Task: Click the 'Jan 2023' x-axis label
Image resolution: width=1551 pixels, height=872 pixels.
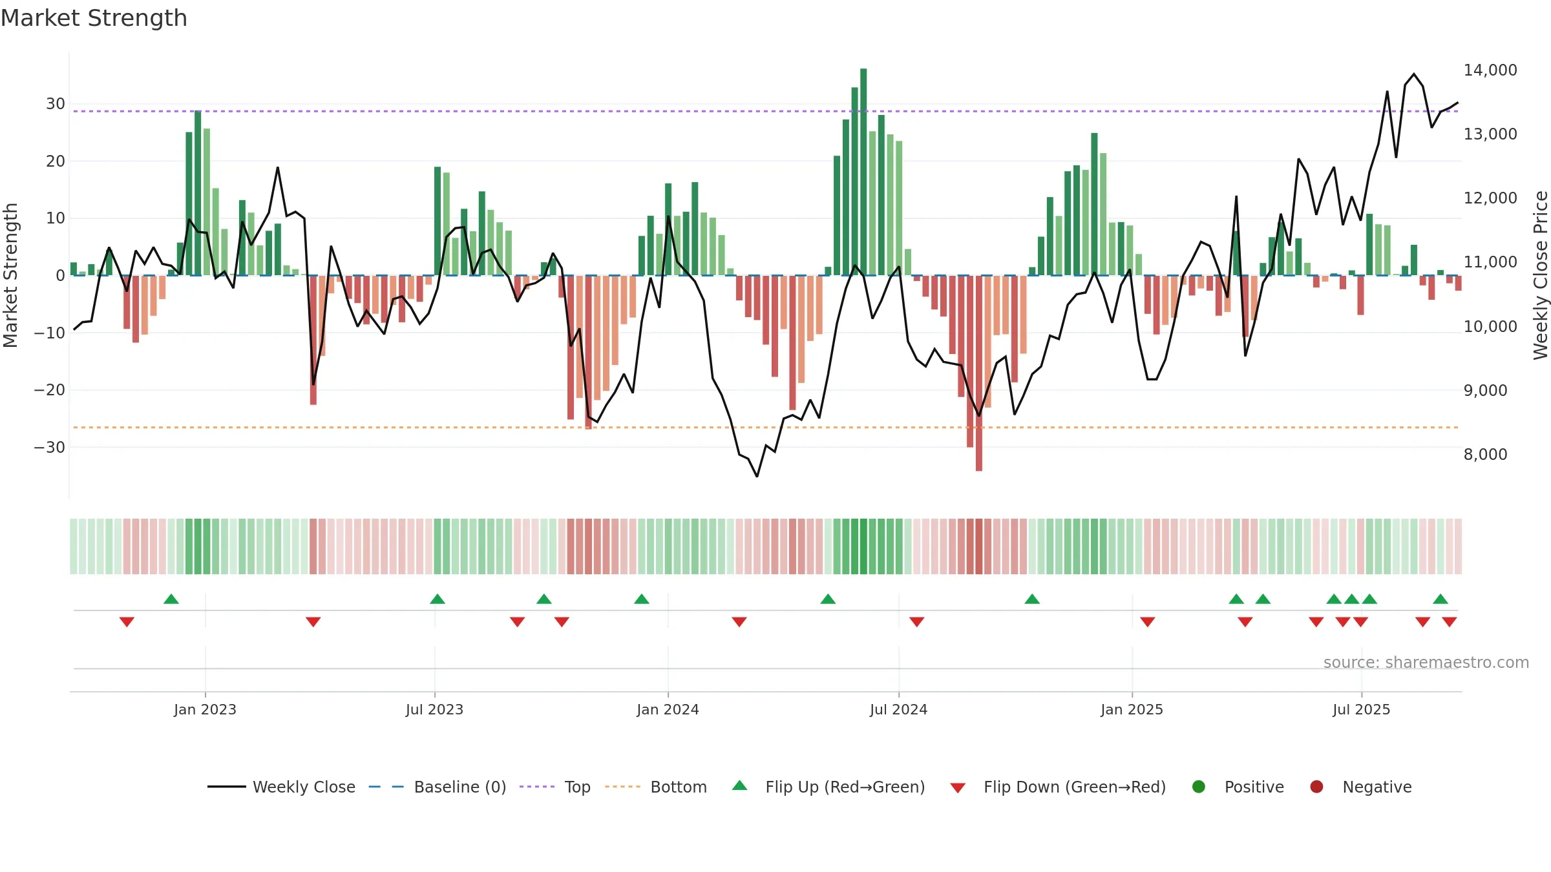Action: (x=205, y=709)
